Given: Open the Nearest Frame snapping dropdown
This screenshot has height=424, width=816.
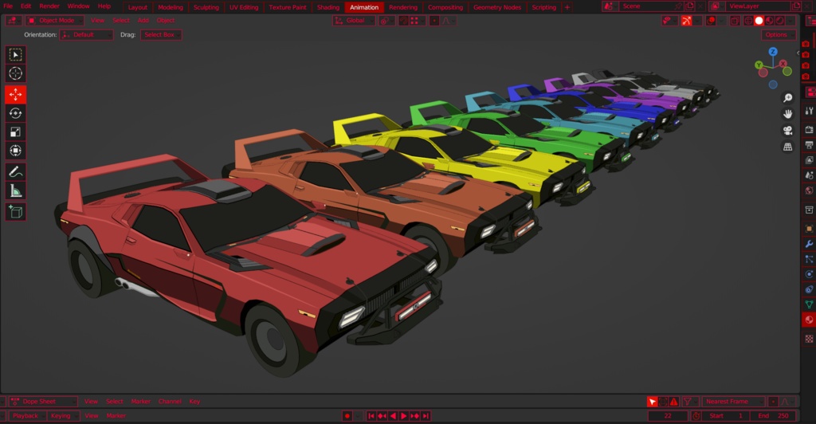Looking at the screenshot, I should click(733, 402).
